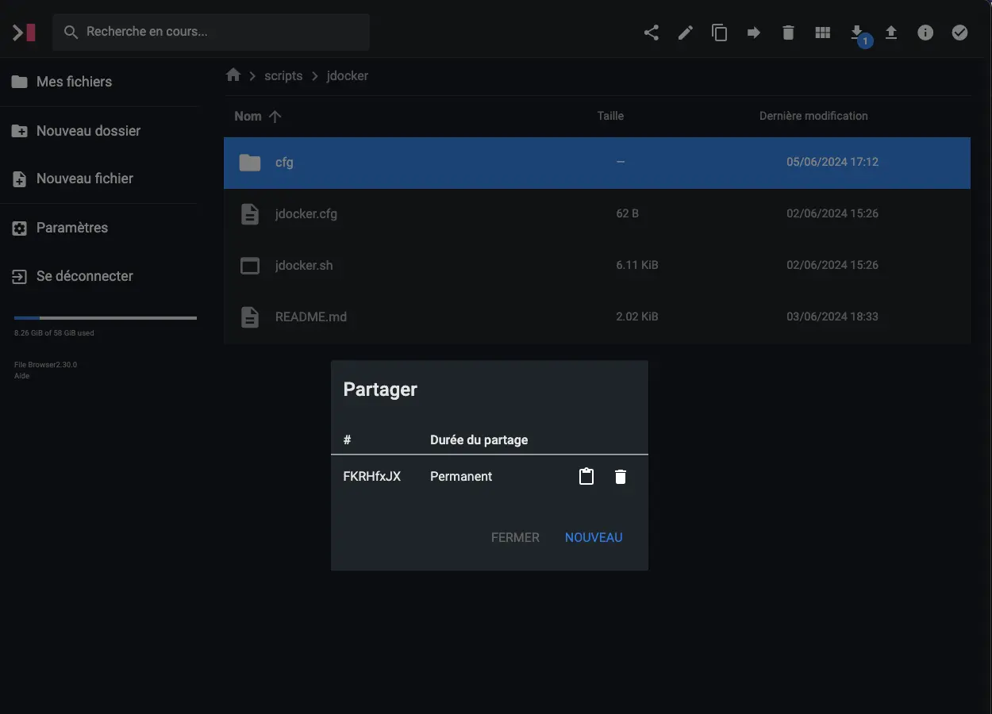Sort by the Taille column header
Screen dimensions: 992x714
610,116
